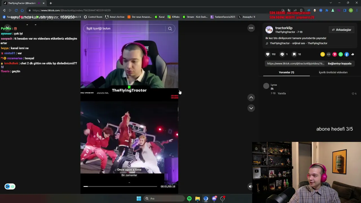Click the browser back button
The height and width of the screenshot is (203, 361).
click(x=4, y=10)
